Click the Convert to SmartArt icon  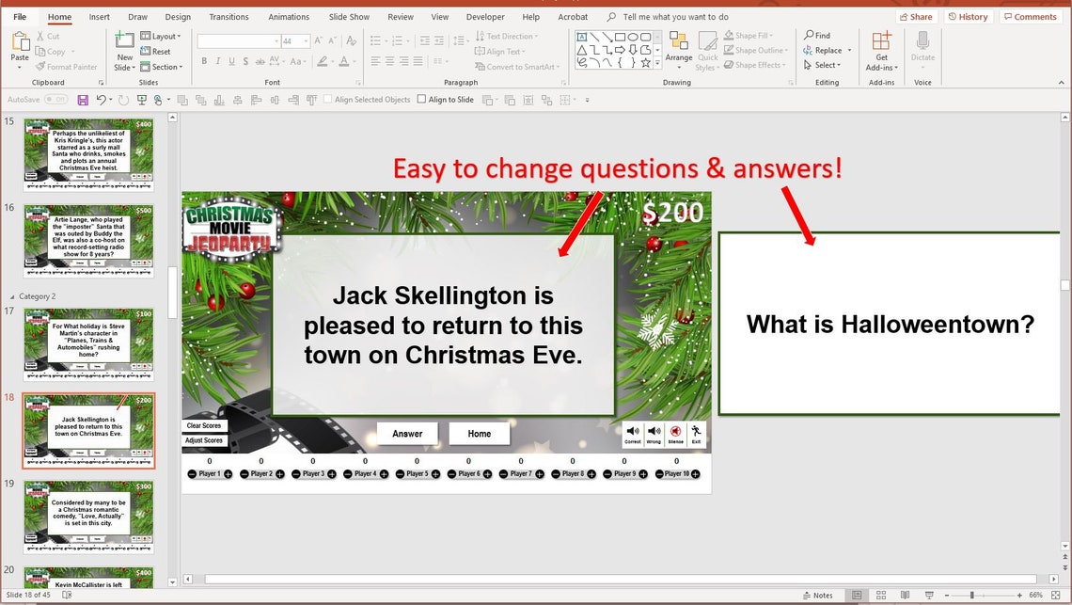coord(482,66)
